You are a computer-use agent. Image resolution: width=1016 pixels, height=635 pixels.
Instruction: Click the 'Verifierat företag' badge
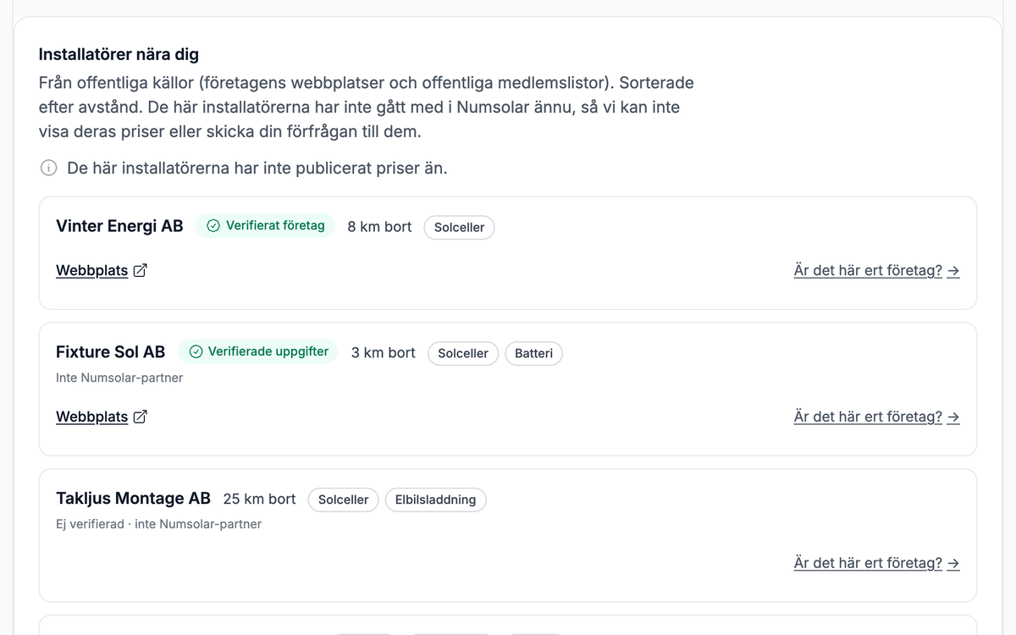tap(266, 226)
